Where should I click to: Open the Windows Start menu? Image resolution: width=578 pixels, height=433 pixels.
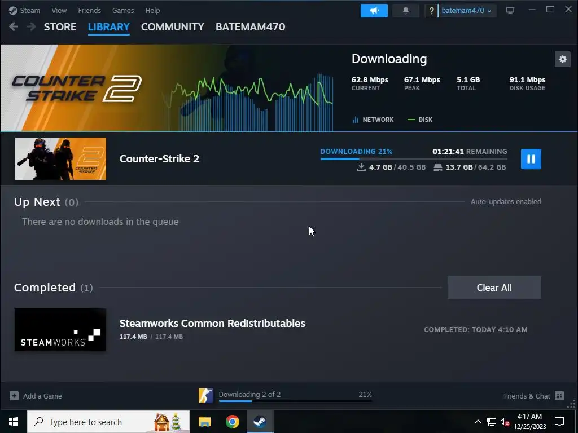pyautogui.click(x=14, y=422)
